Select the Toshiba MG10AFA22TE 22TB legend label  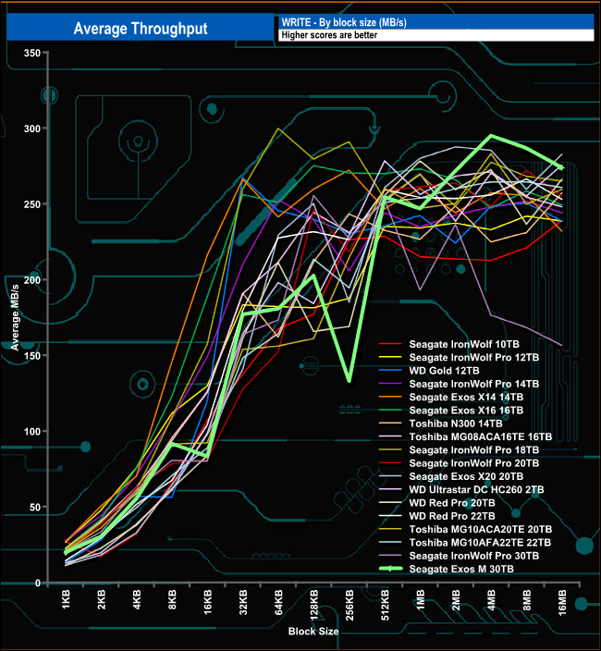click(480, 543)
